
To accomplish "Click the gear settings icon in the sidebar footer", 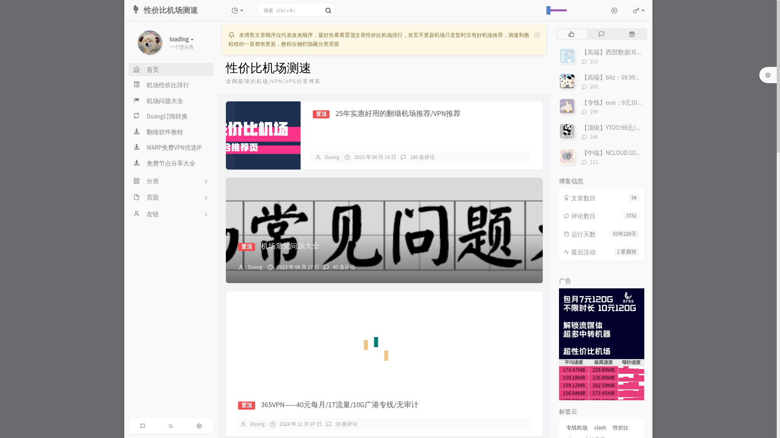I will click(199, 426).
